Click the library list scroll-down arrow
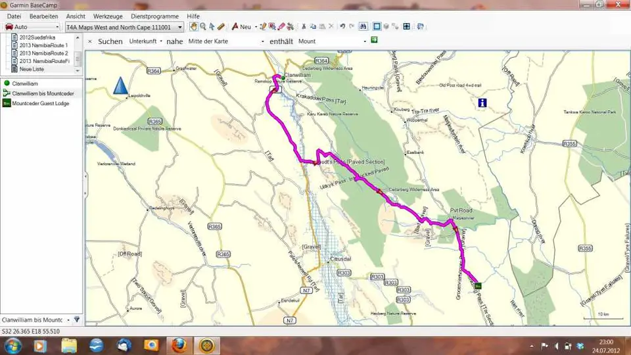 [78, 70]
